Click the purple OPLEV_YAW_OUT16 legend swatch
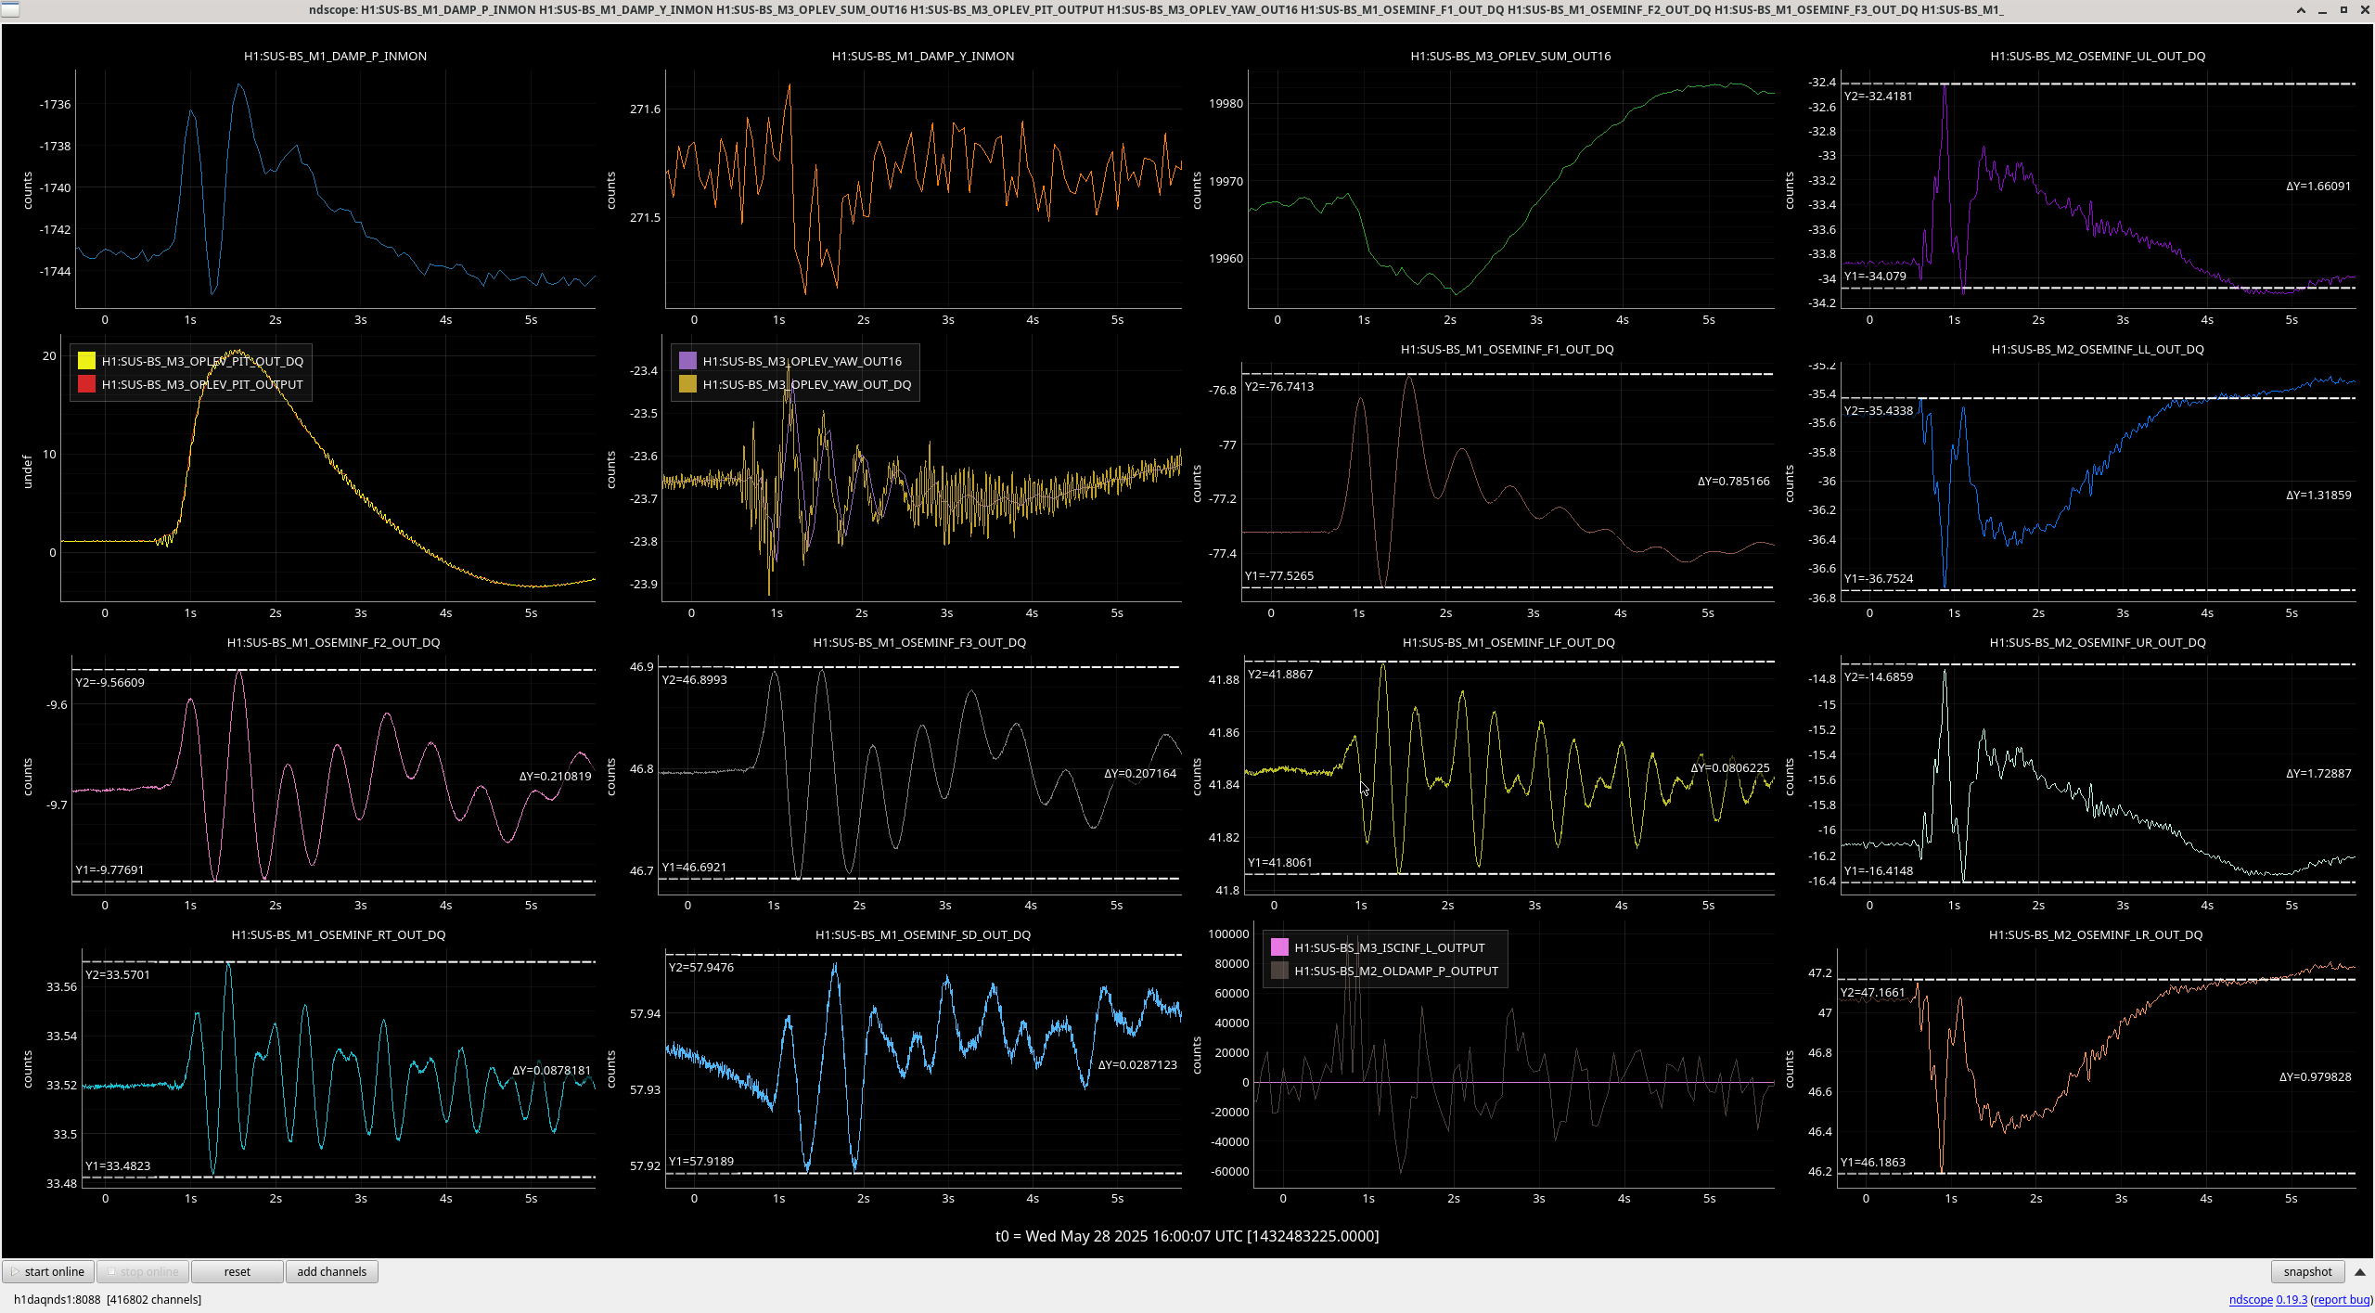The width and height of the screenshot is (2375, 1313). pyautogui.click(x=687, y=361)
